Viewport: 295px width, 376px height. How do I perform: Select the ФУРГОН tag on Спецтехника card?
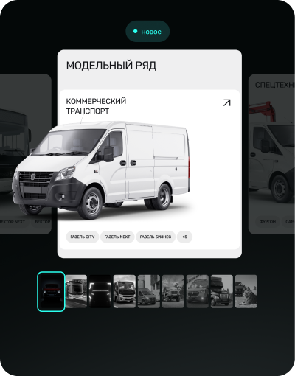(x=268, y=222)
